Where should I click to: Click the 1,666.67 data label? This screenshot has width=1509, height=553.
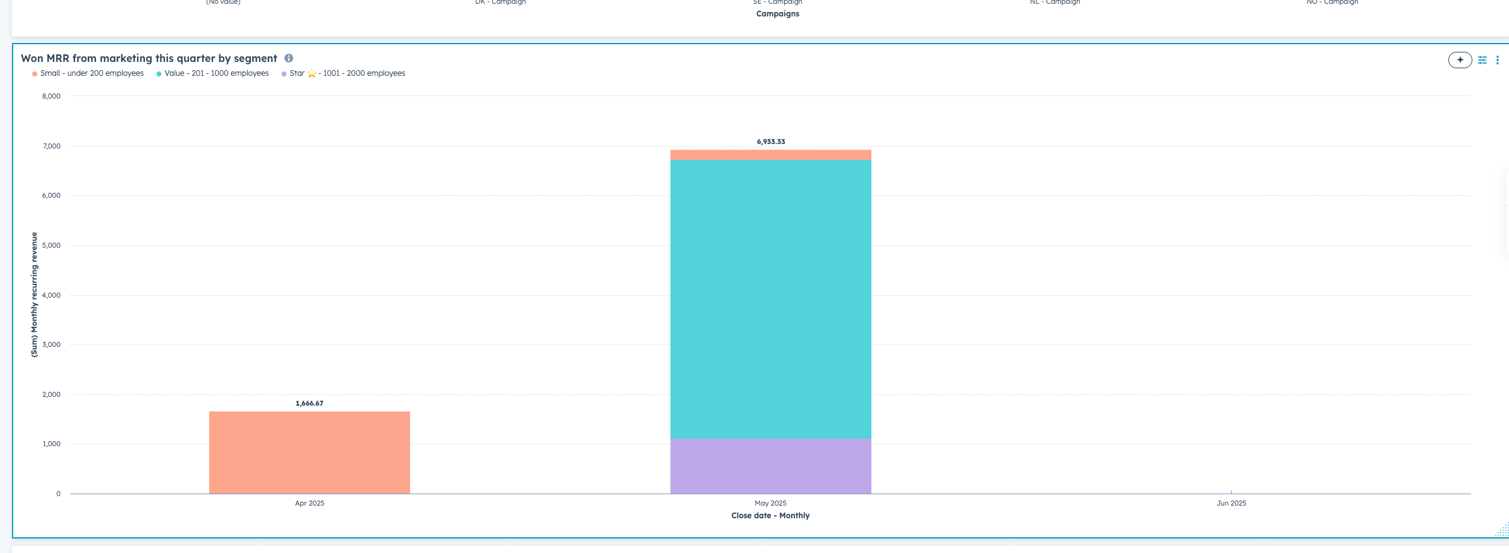click(310, 403)
